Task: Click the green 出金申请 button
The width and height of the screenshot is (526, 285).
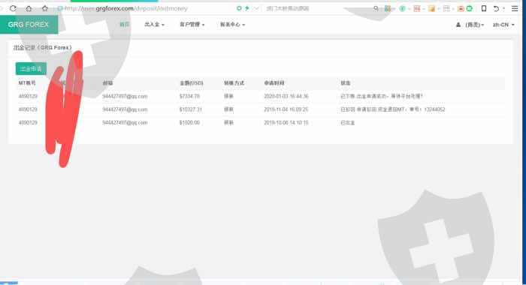Action: click(31, 69)
